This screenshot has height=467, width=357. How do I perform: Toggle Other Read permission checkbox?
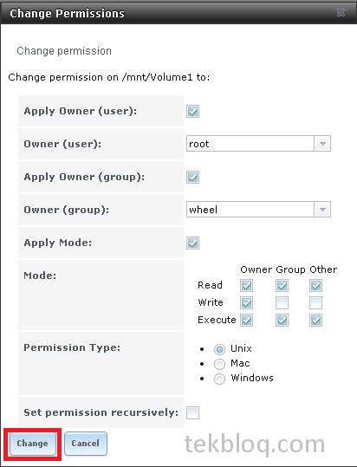point(315,286)
